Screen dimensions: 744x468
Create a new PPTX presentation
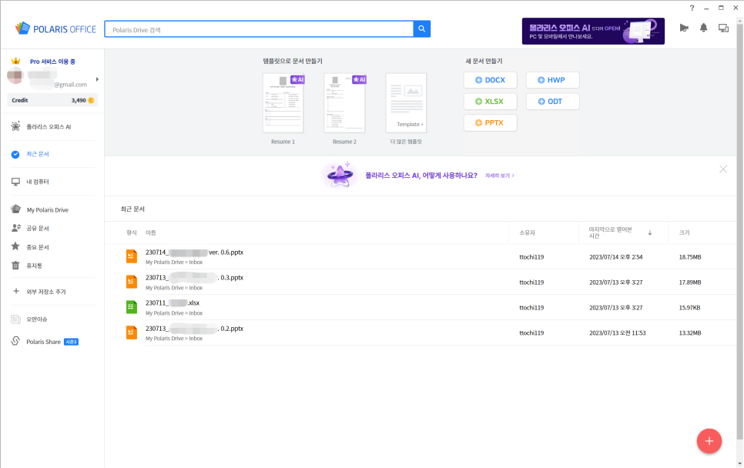[x=490, y=123]
